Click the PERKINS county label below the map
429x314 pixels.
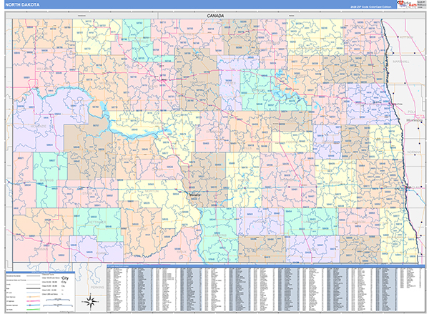[x=97, y=288]
